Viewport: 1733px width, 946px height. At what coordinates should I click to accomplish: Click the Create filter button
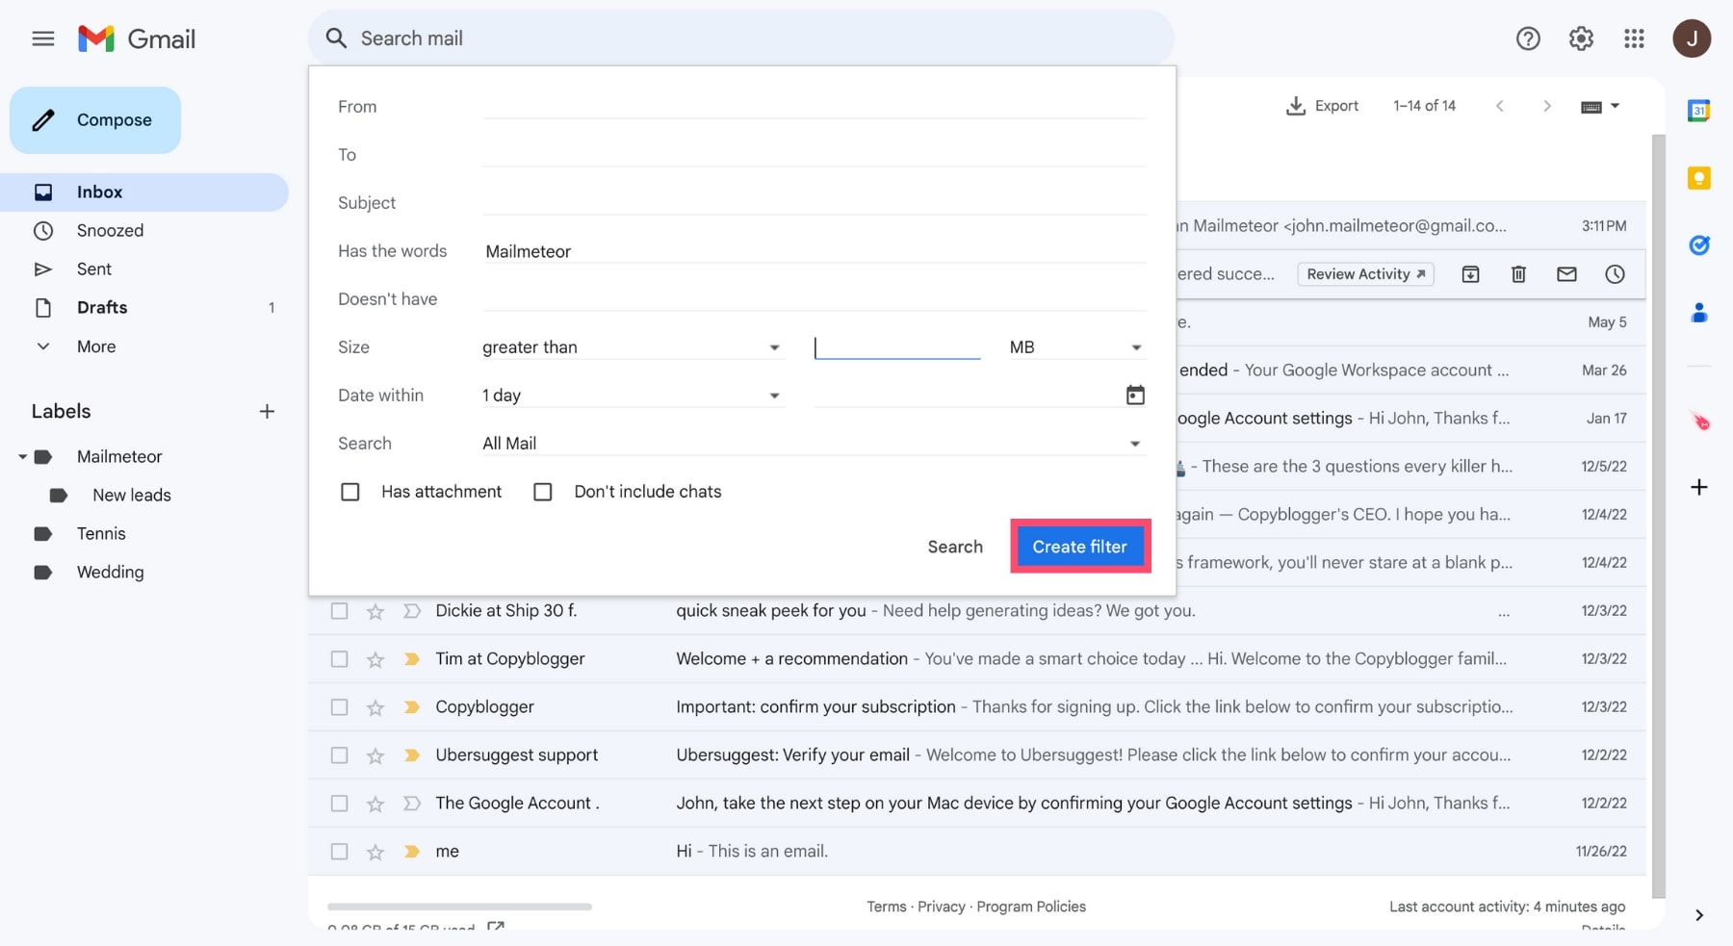coord(1080,547)
